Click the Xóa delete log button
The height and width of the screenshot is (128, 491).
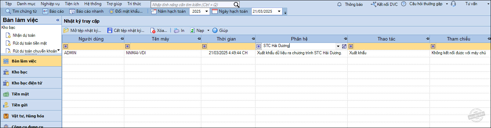(159, 31)
